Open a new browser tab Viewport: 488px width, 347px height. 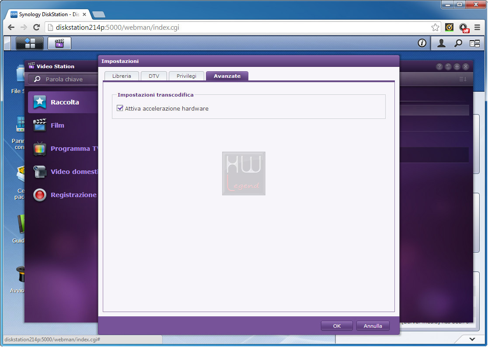click(x=99, y=14)
